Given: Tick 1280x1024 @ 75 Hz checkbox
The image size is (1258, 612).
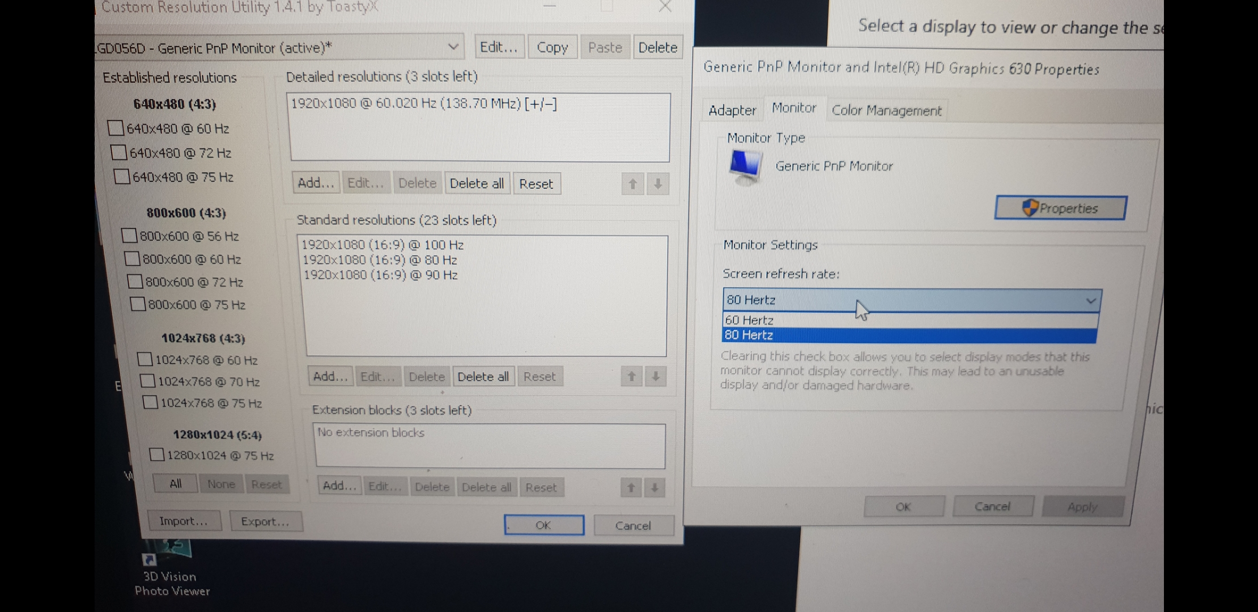Looking at the screenshot, I should tap(157, 454).
